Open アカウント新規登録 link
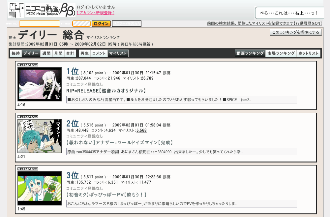Screen dimensions: 330x217 (96, 13)
